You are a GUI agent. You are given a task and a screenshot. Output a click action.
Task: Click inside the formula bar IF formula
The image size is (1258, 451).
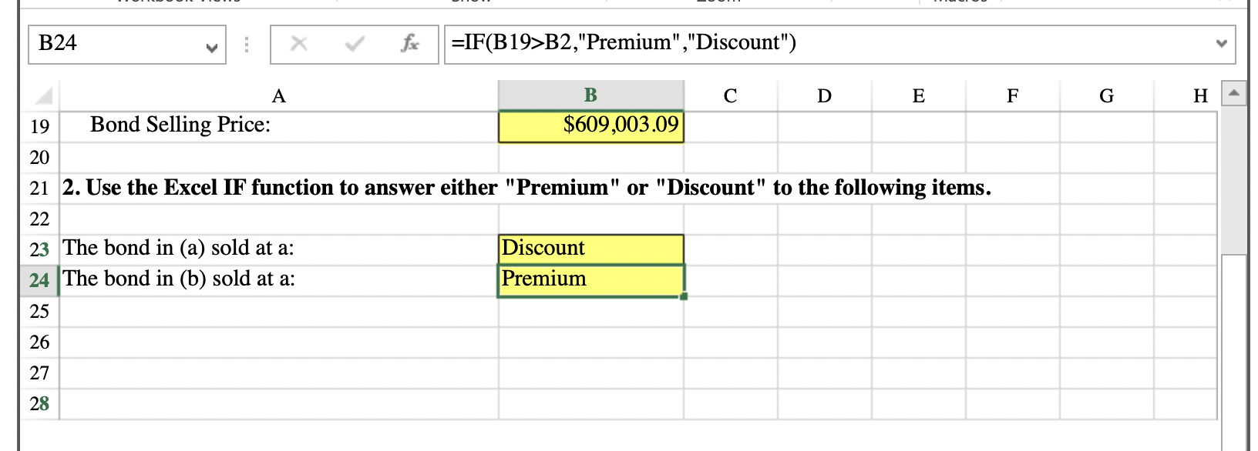(624, 43)
